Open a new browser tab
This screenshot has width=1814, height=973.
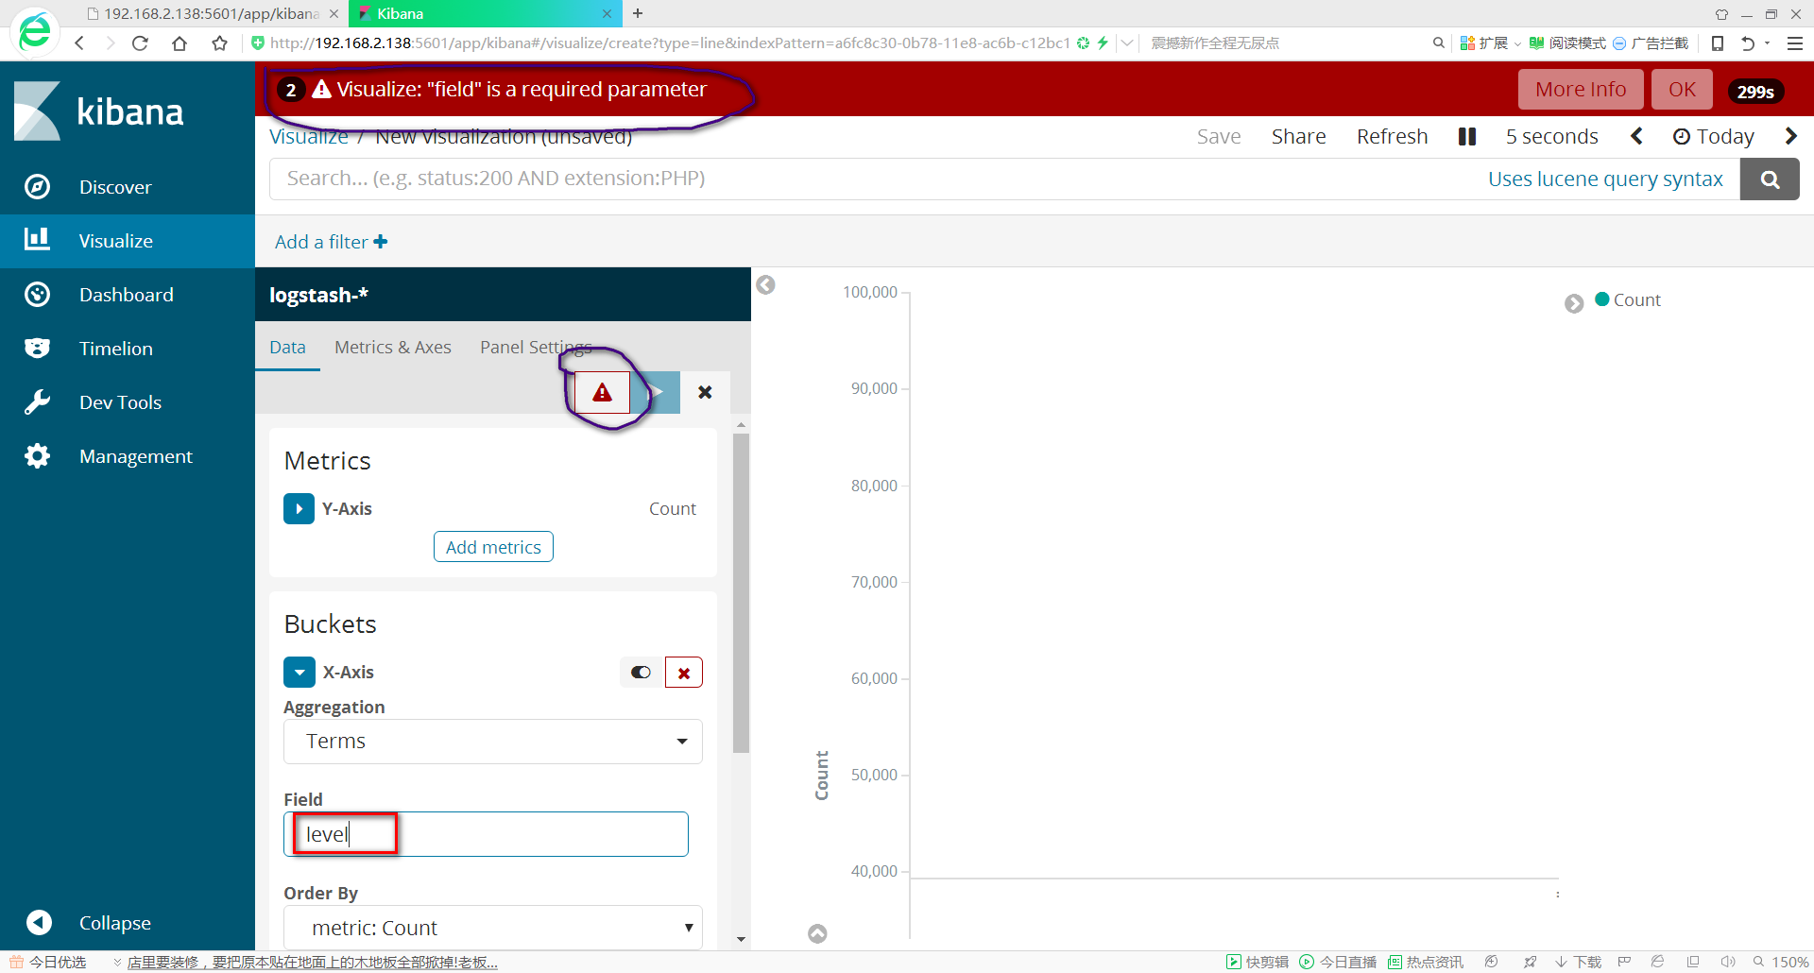[638, 13]
